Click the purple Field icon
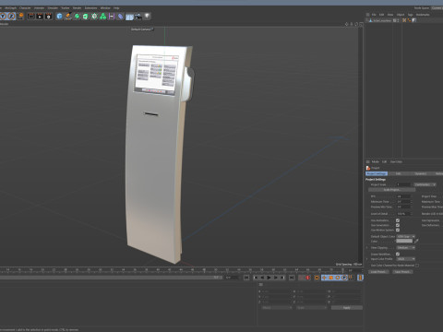The width and height of the screenshot is (443, 332). point(112,17)
